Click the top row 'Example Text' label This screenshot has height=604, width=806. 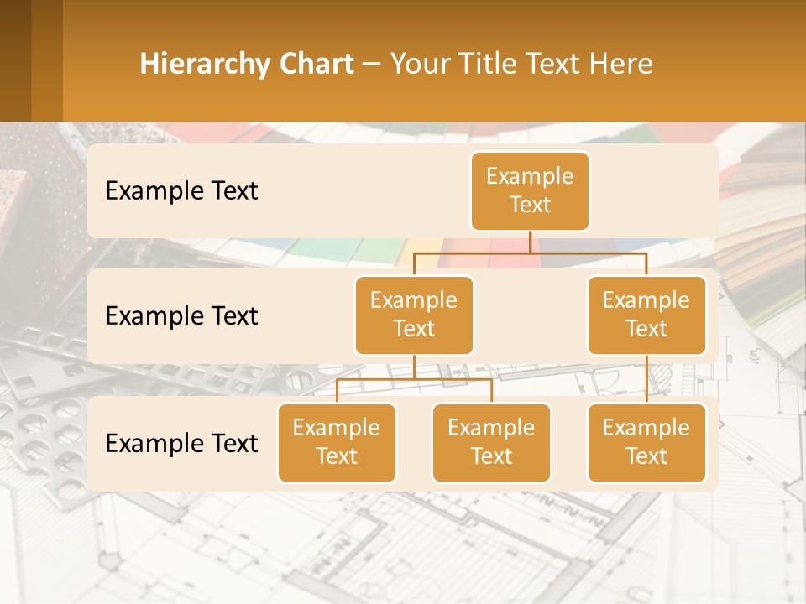(x=181, y=191)
